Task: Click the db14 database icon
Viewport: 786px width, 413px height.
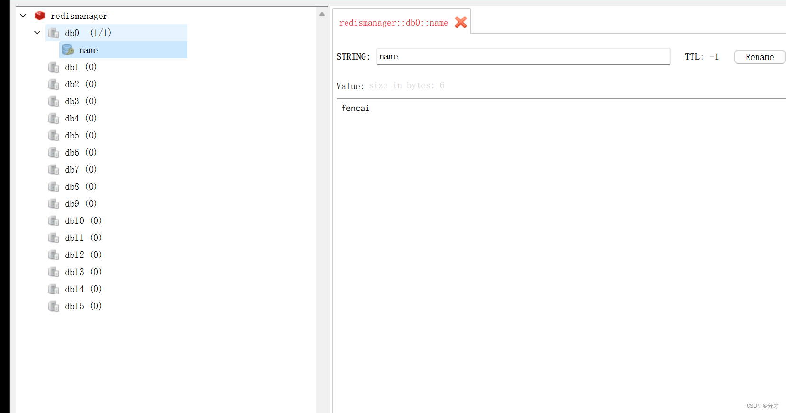Action: tap(54, 289)
